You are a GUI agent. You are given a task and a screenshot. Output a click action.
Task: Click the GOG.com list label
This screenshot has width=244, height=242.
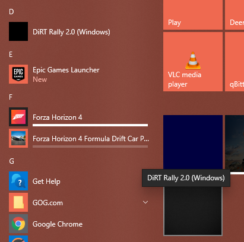point(47,203)
